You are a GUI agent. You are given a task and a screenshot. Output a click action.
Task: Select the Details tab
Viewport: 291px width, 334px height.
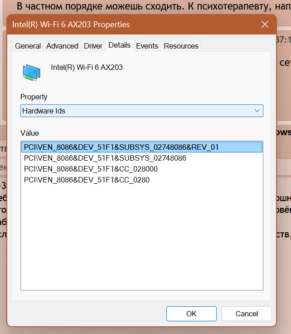(x=119, y=45)
